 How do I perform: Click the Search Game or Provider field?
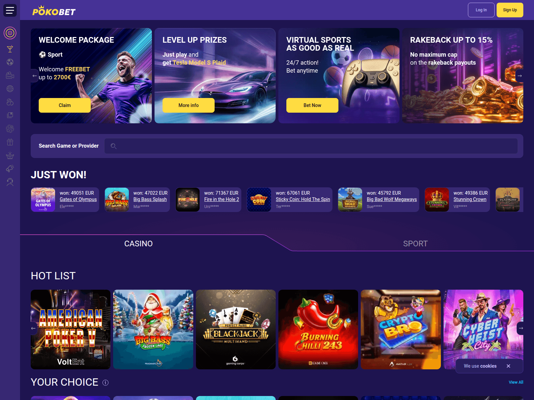[x=311, y=146]
